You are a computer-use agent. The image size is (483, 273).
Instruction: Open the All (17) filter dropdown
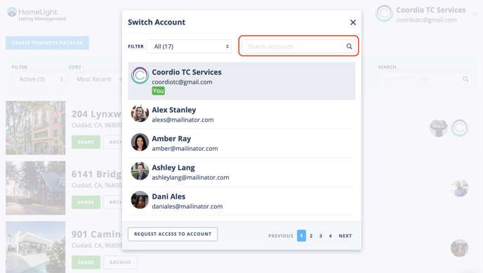[189, 46]
